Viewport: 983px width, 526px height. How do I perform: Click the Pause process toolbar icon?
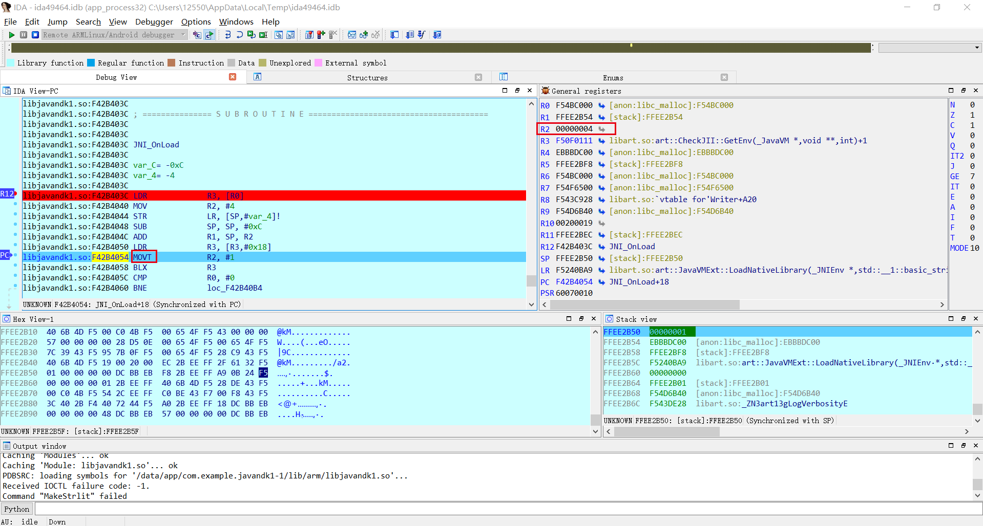[24, 35]
